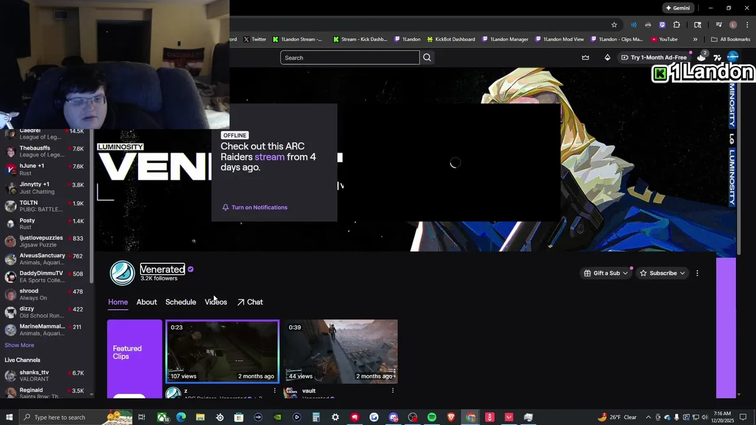
Task: Open Xbox app from the taskbar
Action: pyautogui.click(x=162, y=417)
